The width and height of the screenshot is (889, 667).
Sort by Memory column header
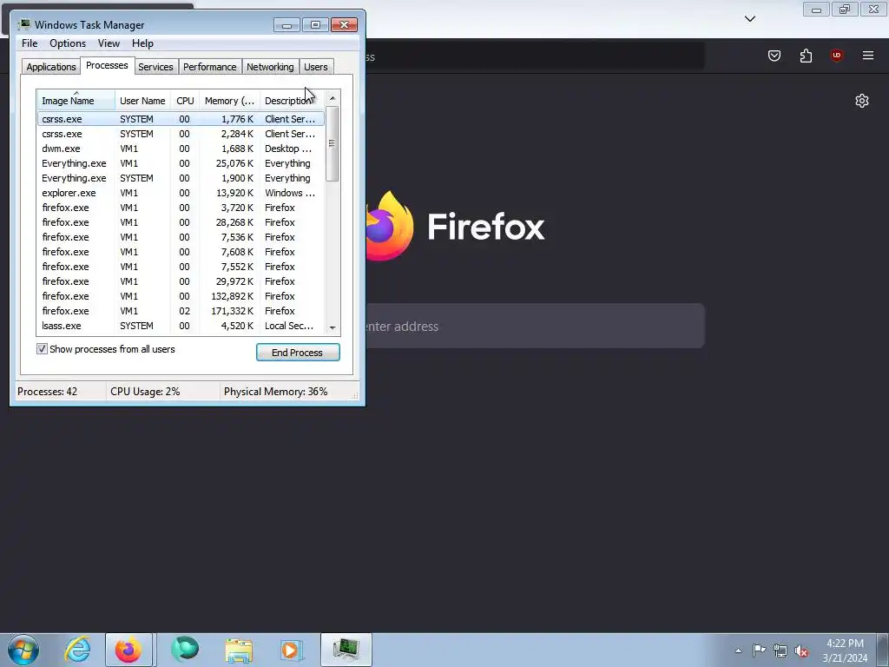tap(229, 101)
